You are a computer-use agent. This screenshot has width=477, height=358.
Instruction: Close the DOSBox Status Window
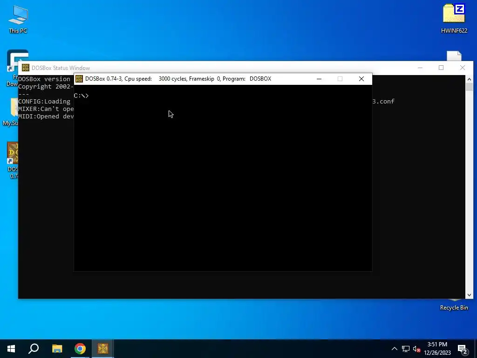pos(463,68)
